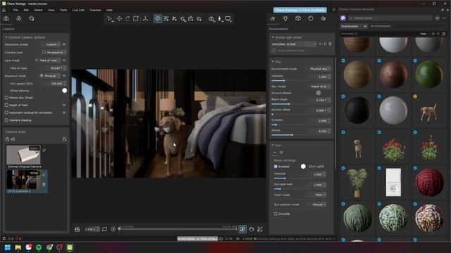The height and width of the screenshot is (253, 451).
Task: Open the File menu
Action: point(16,10)
